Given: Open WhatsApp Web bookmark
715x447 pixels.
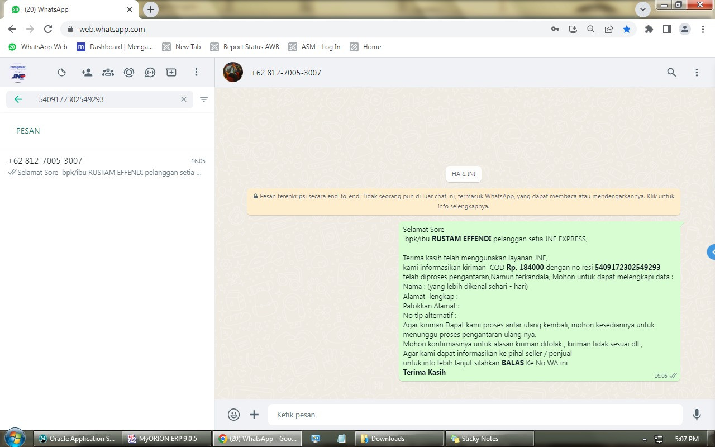Looking at the screenshot, I should tap(38, 47).
